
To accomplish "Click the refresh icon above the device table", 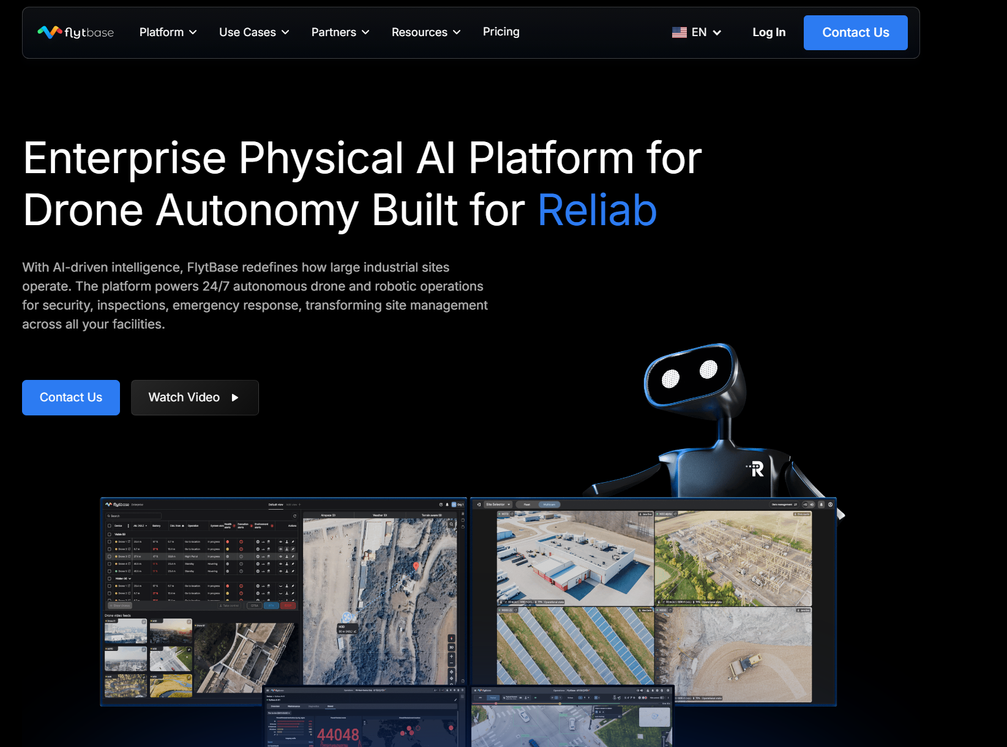I will click(294, 516).
